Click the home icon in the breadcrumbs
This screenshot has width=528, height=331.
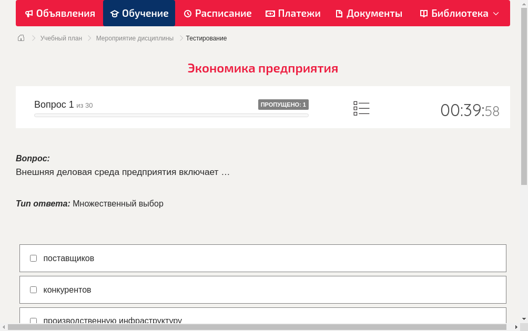(21, 38)
